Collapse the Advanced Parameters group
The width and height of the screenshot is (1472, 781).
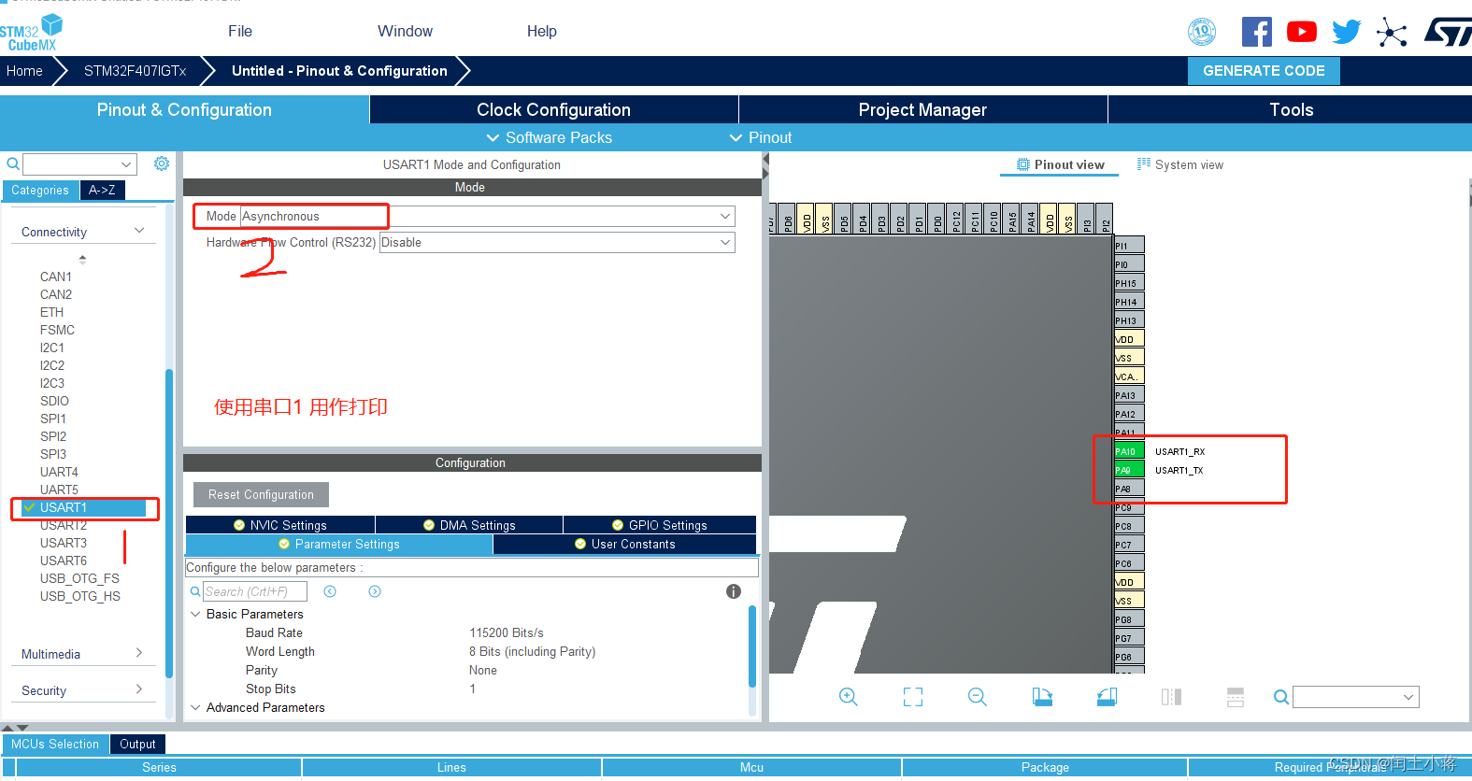(195, 707)
